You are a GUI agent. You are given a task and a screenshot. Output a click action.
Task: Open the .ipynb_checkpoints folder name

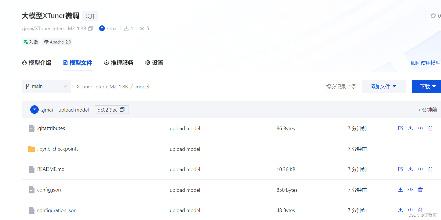pyautogui.click(x=58, y=149)
